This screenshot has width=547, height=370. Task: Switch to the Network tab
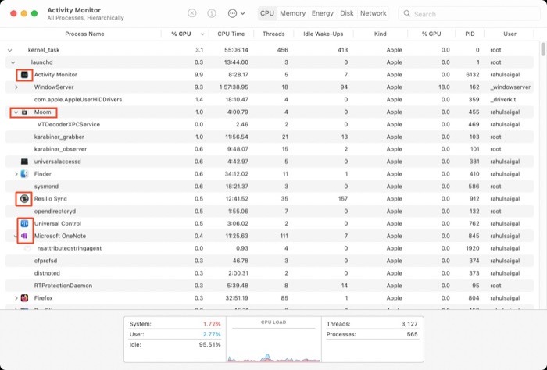[x=374, y=13]
